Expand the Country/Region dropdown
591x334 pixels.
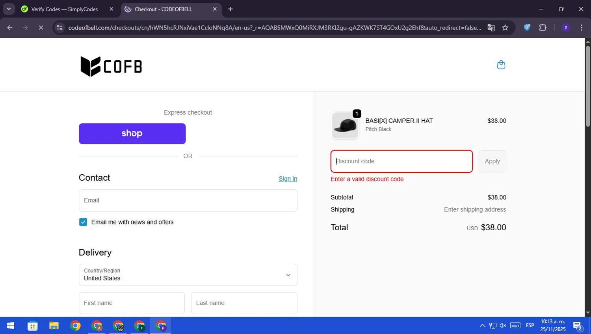tap(188, 275)
